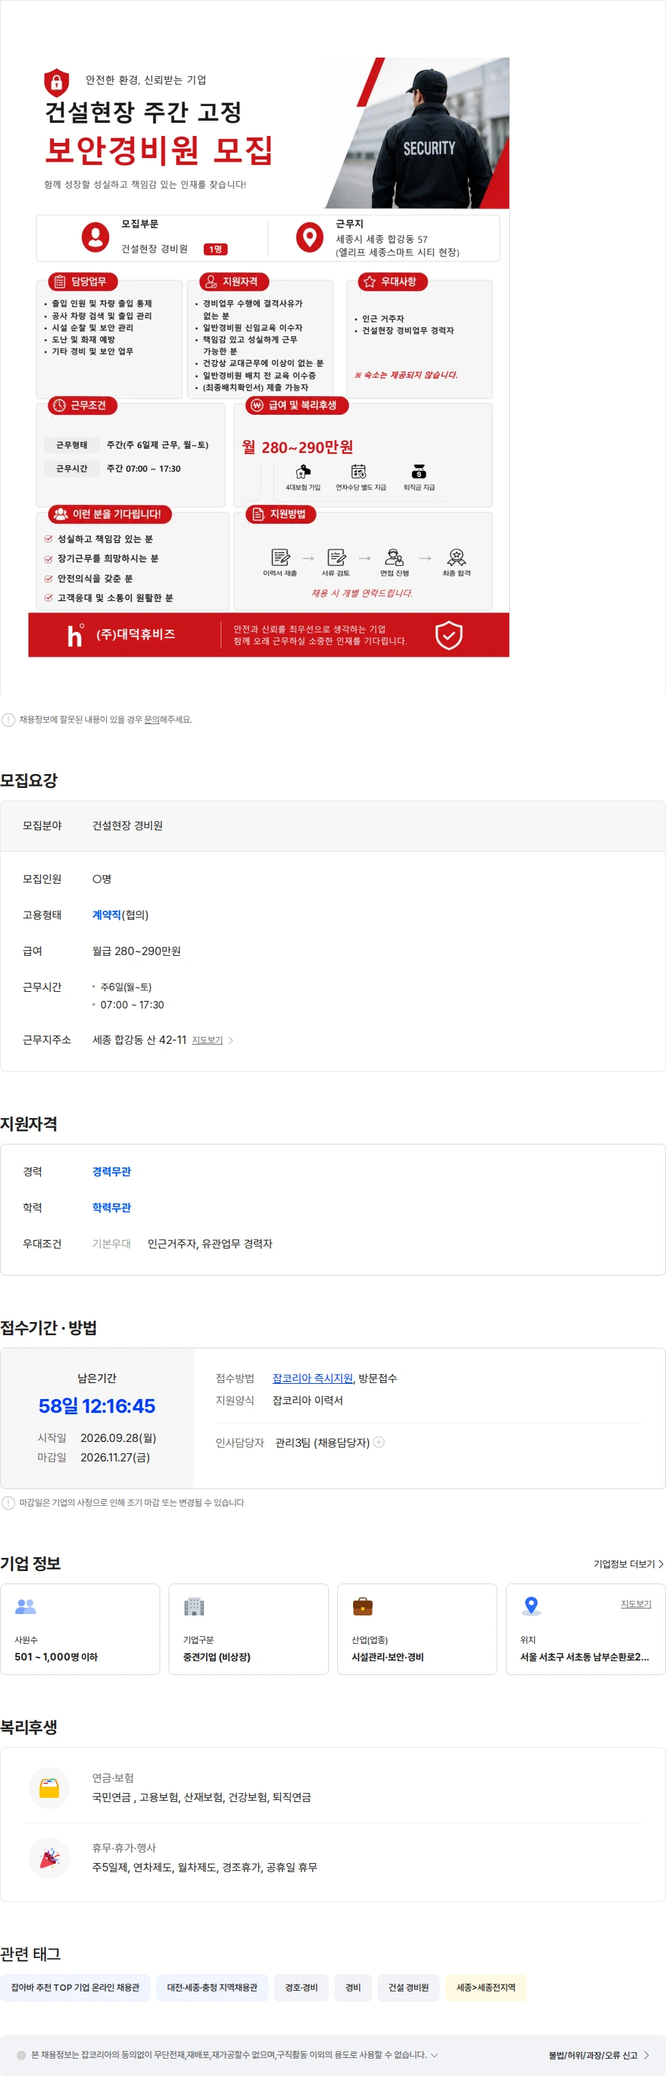666x2076 pixels.
Task: Click the 지원방법 document icon
Action: (258, 514)
